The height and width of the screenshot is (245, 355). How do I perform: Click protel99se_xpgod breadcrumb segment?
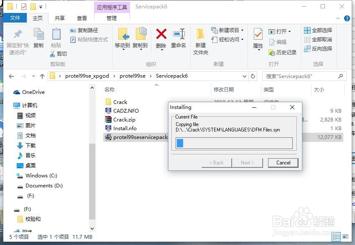[87, 76]
